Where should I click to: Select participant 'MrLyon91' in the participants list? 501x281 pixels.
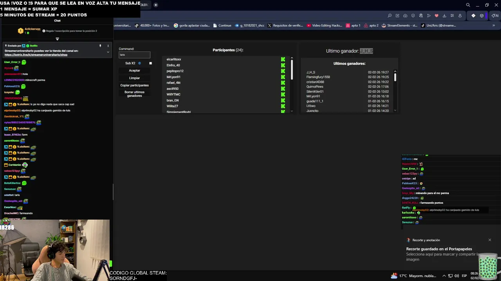pyautogui.click(x=173, y=77)
